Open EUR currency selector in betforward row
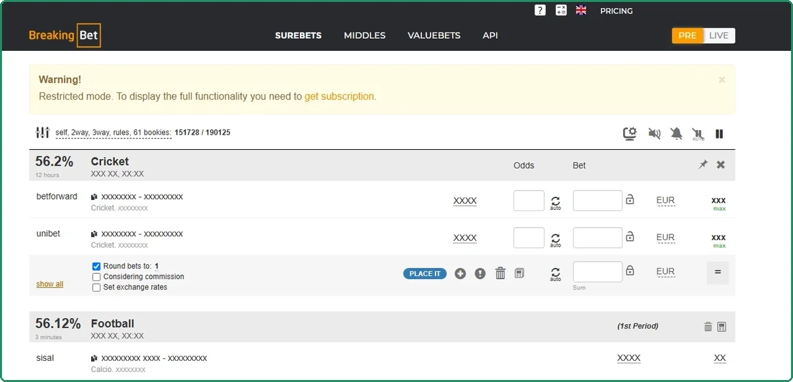 tap(665, 201)
